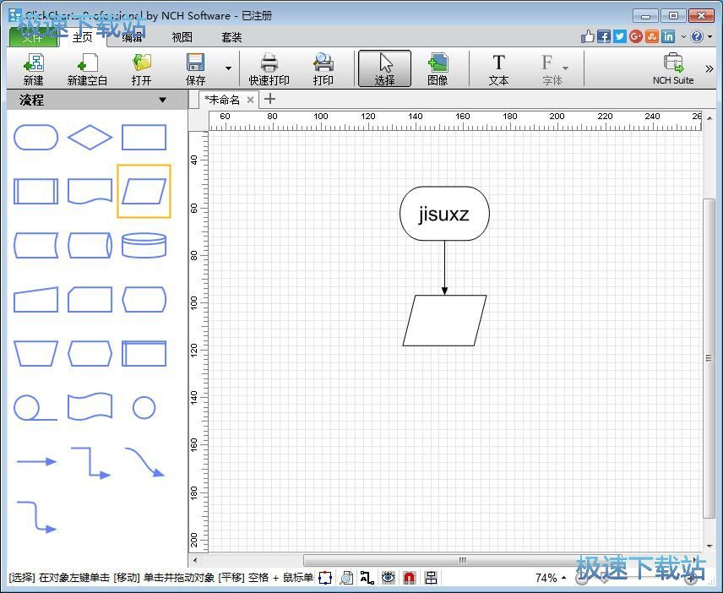Image resolution: width=723 pixels, height=593 pixels.
Task: Open the 编辑 (Edit) ribbon tab
Action: [x=133, y=37]
